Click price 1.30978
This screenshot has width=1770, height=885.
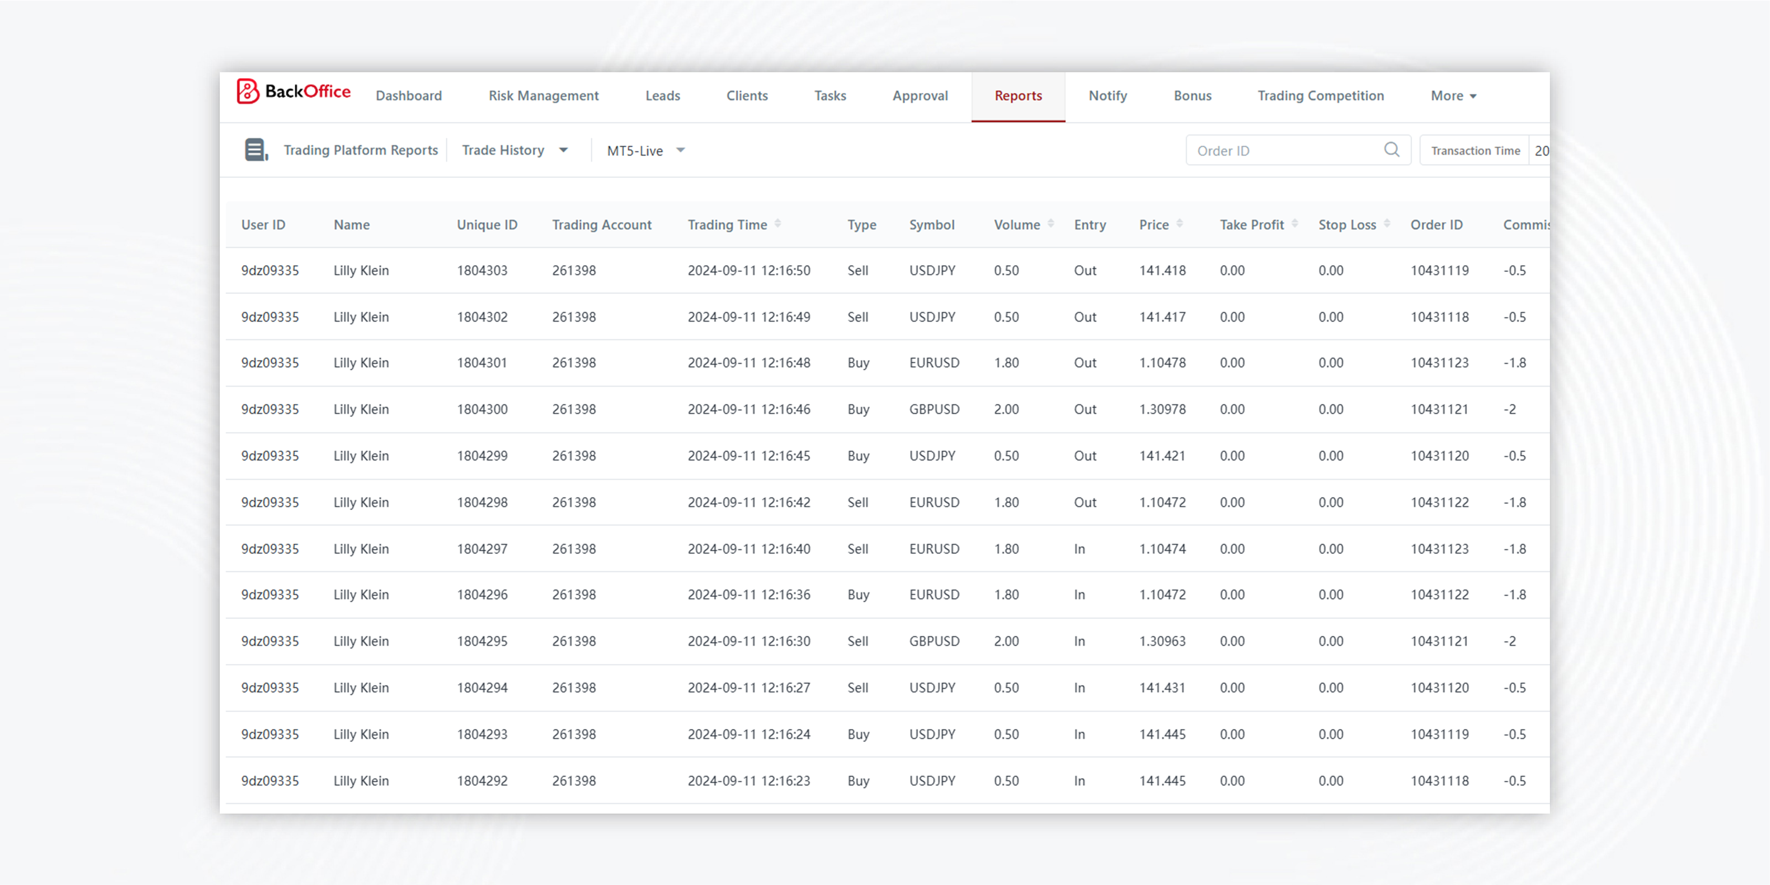coord(1163,410)
